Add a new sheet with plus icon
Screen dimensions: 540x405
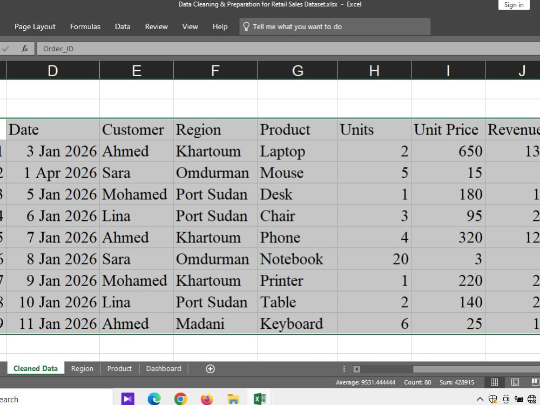210,369
